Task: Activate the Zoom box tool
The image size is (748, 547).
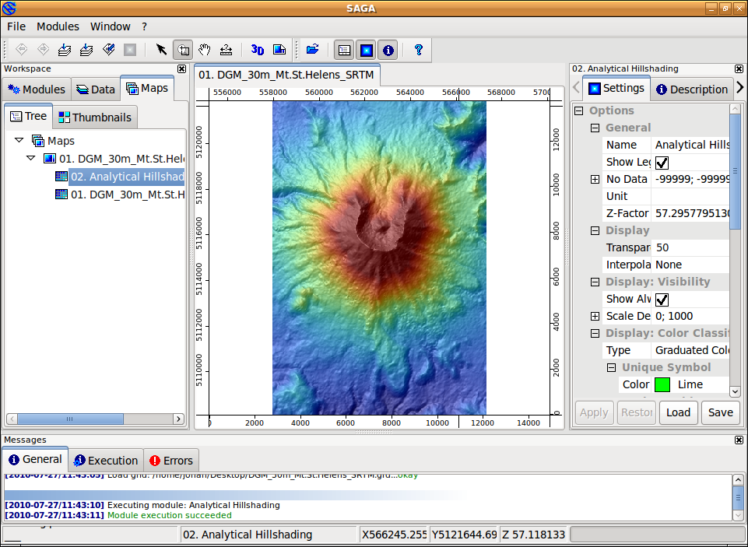Action: pos(183,50)
